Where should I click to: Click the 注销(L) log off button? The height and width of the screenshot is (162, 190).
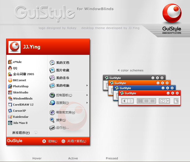(50, 141)
